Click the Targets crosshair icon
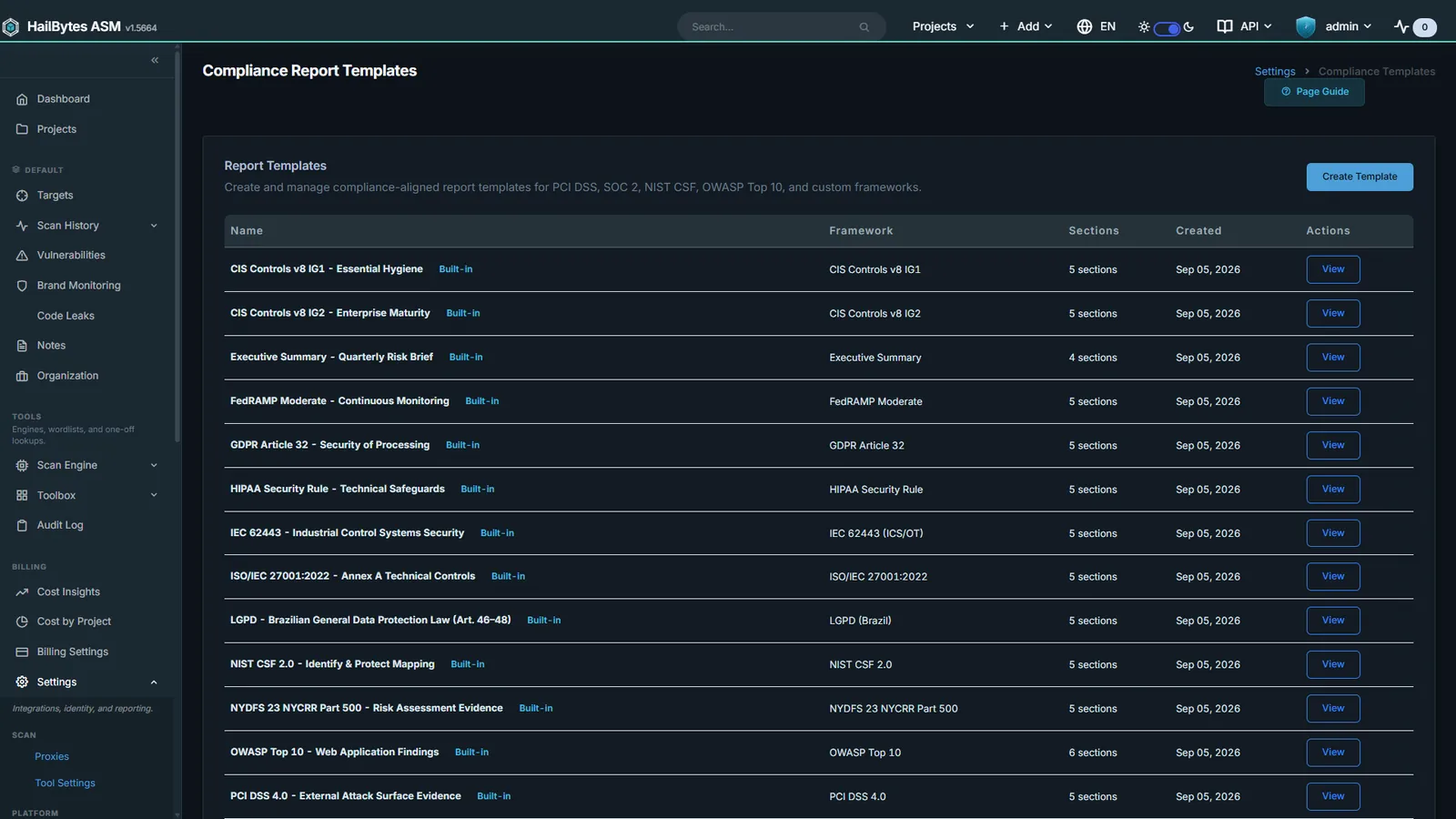Image resolution: width=1456 pixels, height=819 pixels. click(22, 196)
